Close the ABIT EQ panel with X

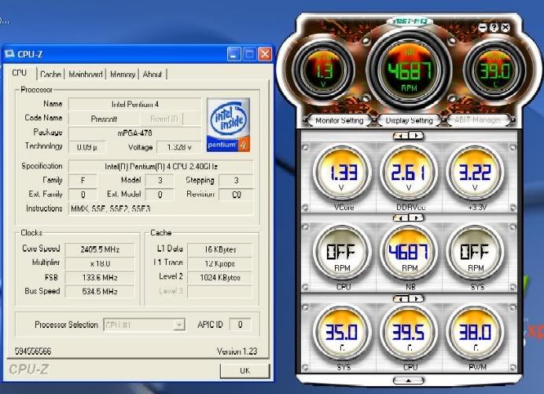click(505, 28)
